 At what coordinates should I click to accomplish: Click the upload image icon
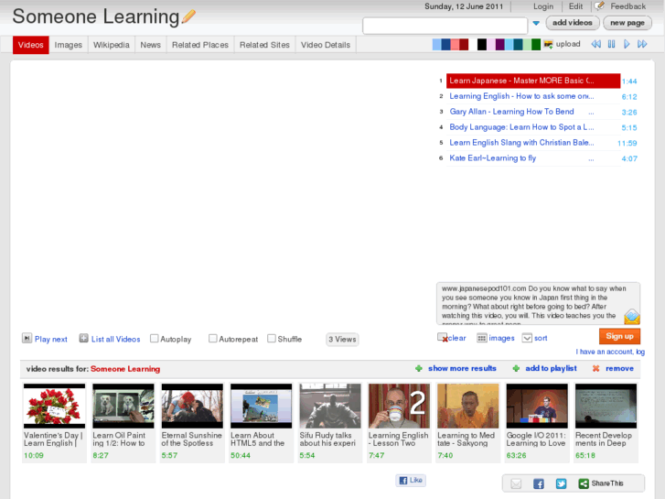548,44
